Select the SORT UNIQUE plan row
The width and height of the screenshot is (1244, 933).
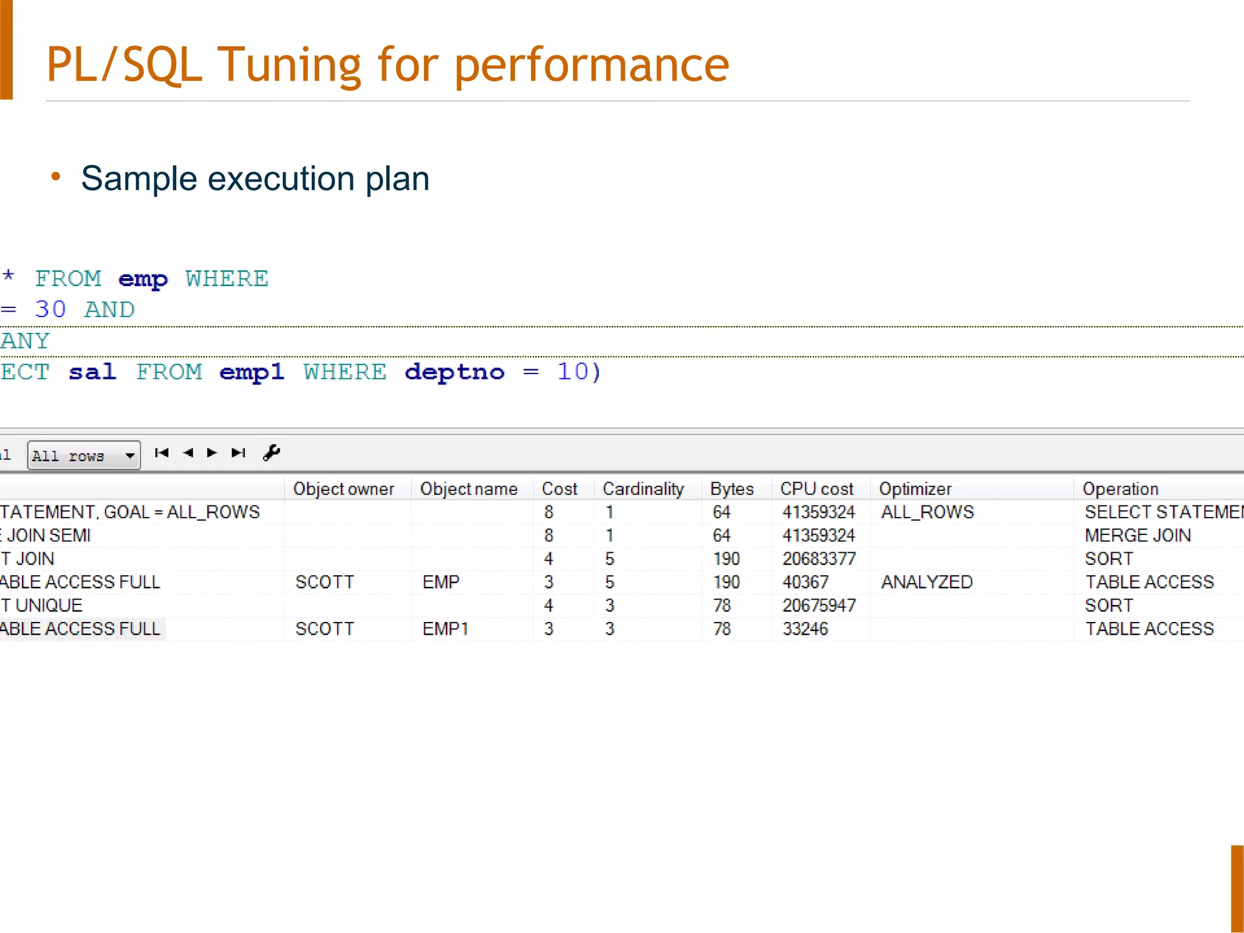coord(622,606)
